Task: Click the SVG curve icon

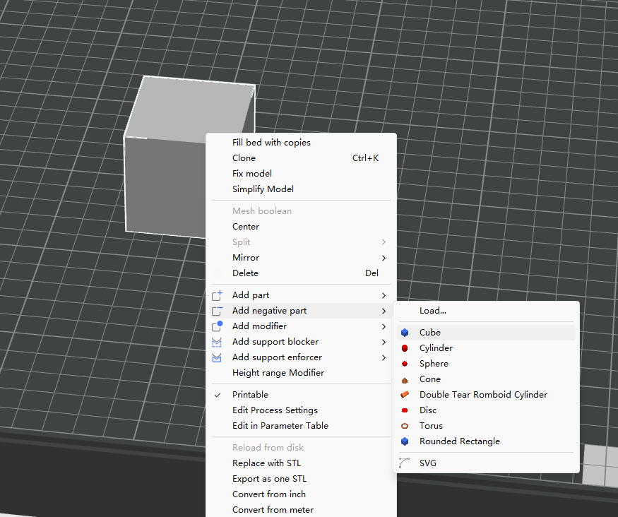Action: tap(405, 463)
